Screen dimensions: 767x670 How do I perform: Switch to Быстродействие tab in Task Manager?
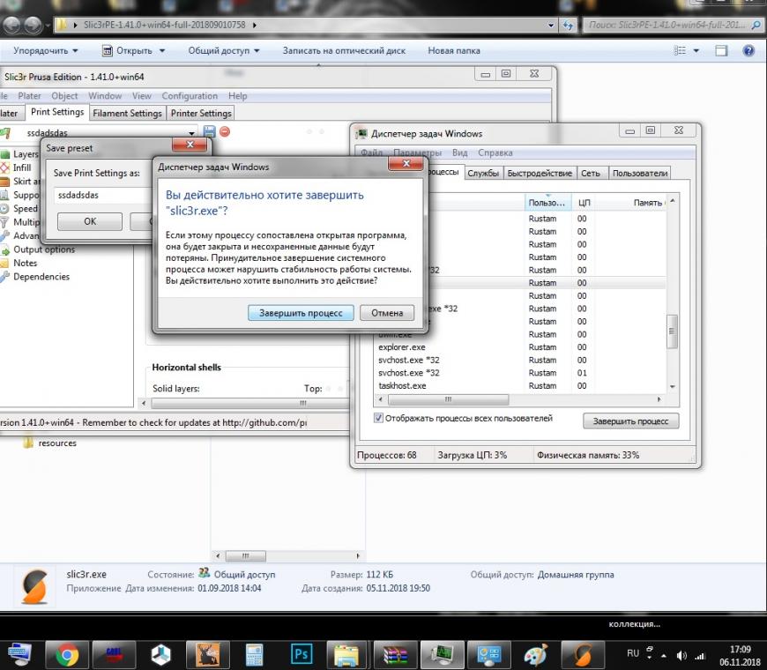(x=540, y=173)
